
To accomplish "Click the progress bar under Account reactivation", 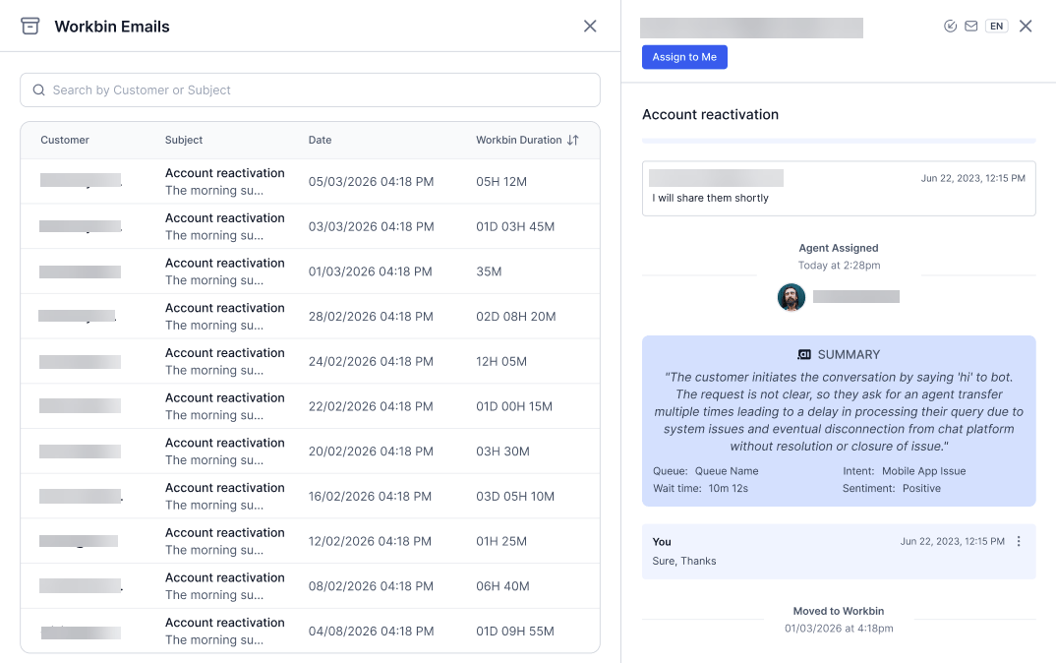I will pyautogui.click(x=839, y=141).
